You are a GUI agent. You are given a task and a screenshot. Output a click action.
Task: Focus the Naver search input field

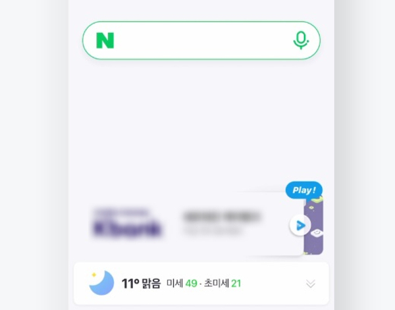click(201, 40)
